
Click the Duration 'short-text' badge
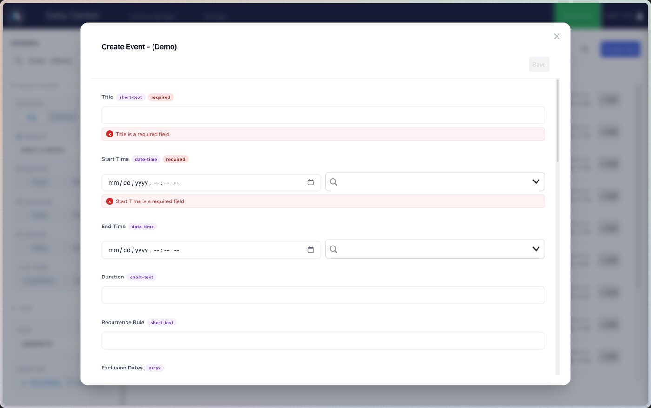(141, 277)
